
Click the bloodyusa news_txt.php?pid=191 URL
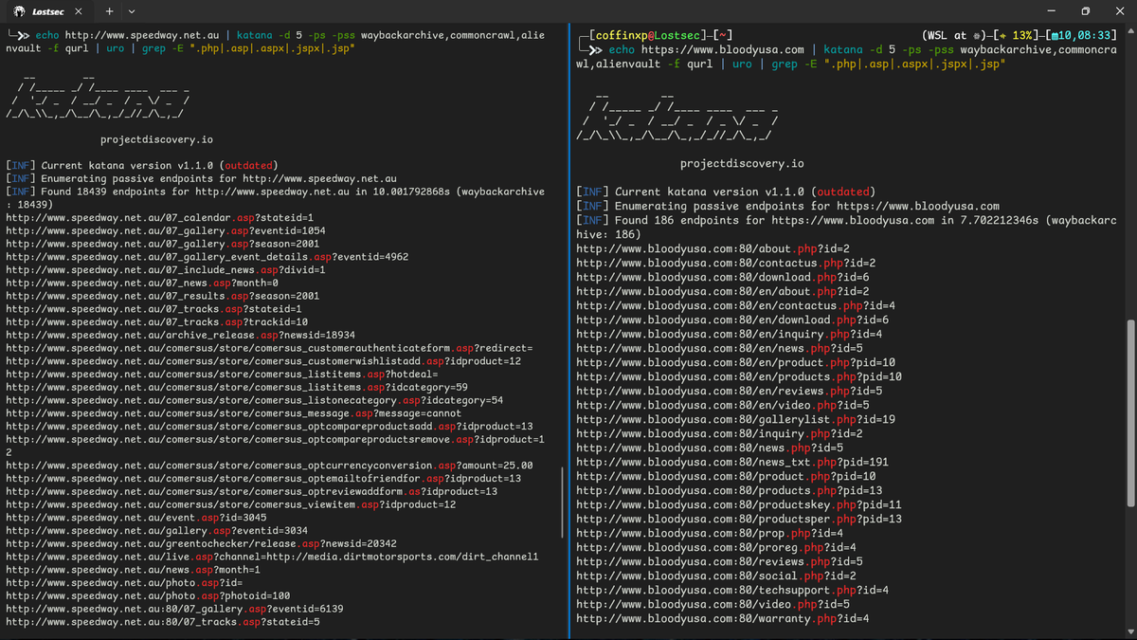click(732, 462)
